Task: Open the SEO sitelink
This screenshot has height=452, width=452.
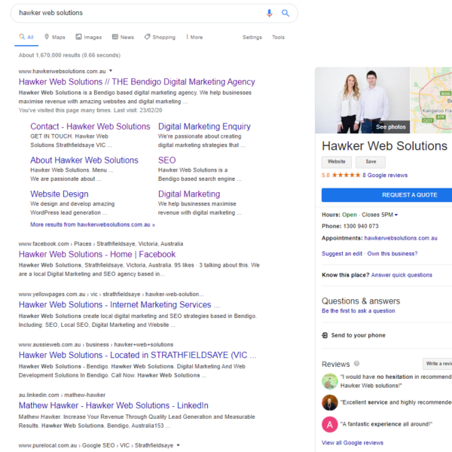Action: point(167,160)
